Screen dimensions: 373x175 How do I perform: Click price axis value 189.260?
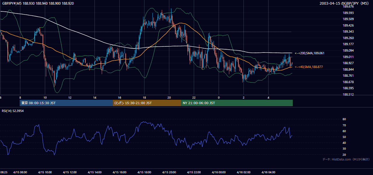[x=348, y=38]
